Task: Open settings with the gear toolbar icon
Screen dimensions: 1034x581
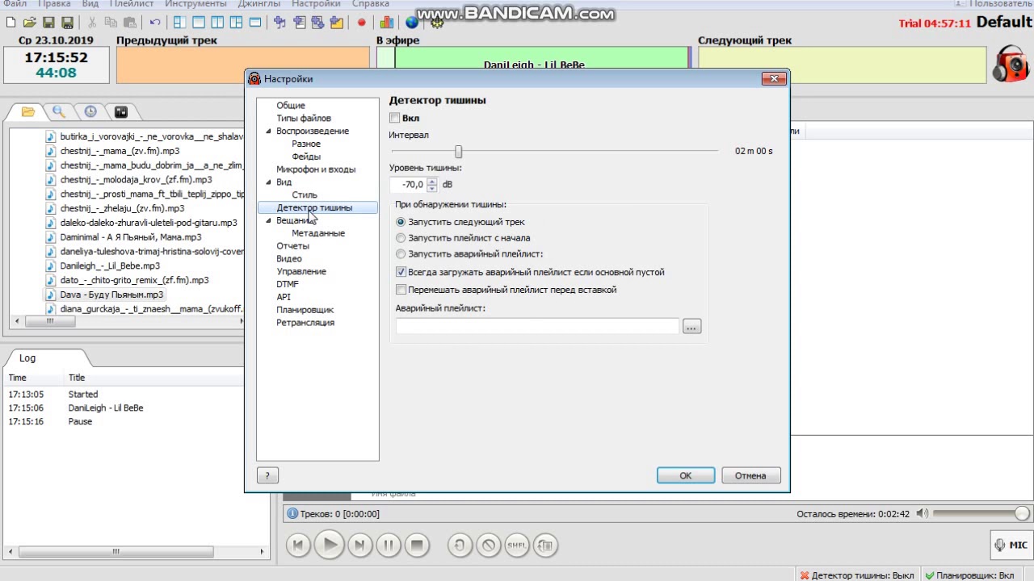Action: click(437, 22)
